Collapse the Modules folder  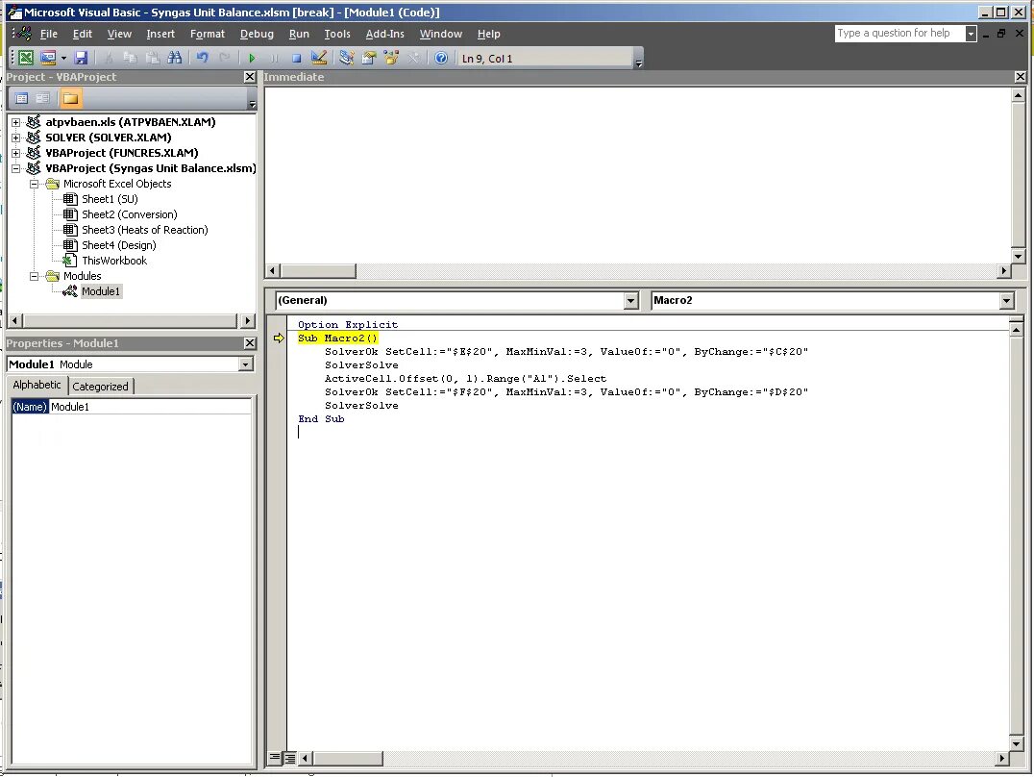pos(35,276)
